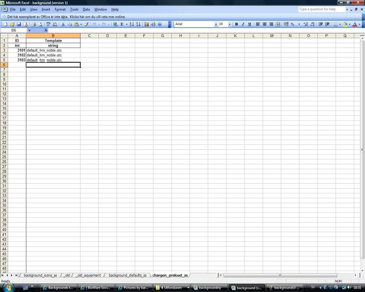
Task: Click the Windows Start button
Action: 8,287
